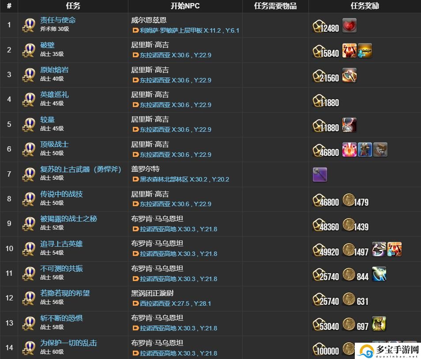
Task: Click the axe skill reward icon for 原始熔岩
Action: [x=350, y=75]
